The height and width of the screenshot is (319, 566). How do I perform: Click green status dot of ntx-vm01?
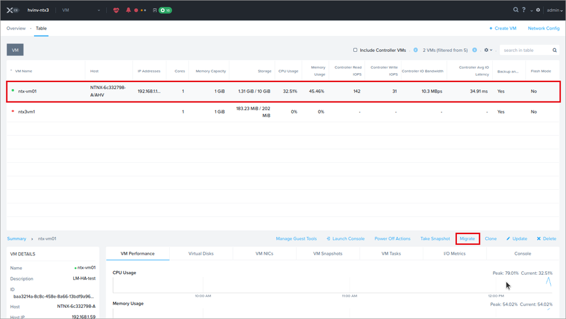[x=13, y=91]
